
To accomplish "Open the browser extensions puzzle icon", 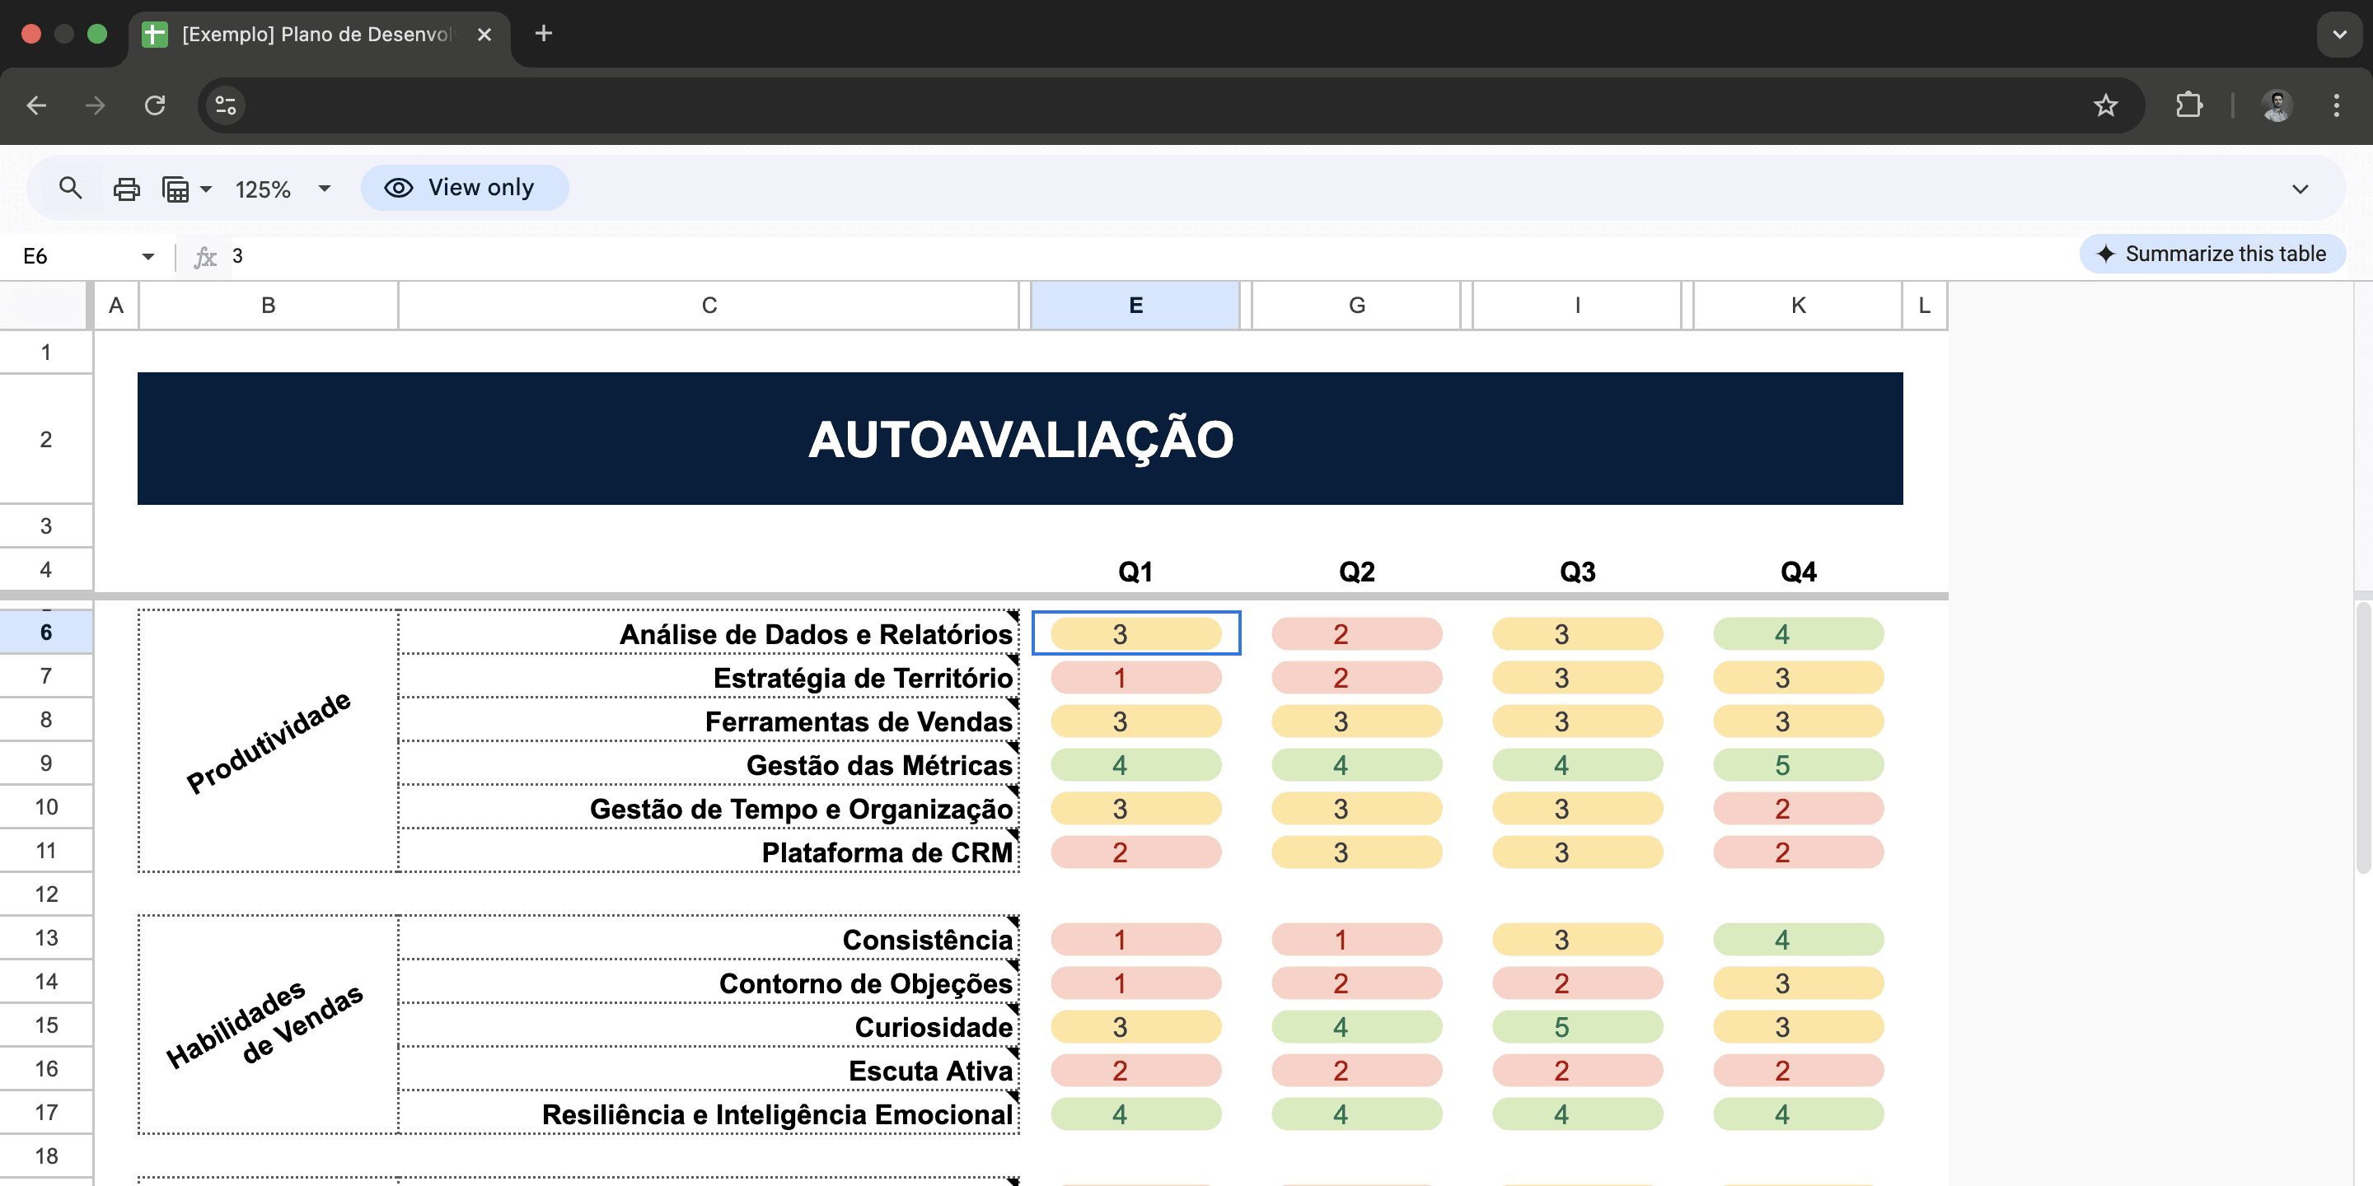I will point(2188,105).
